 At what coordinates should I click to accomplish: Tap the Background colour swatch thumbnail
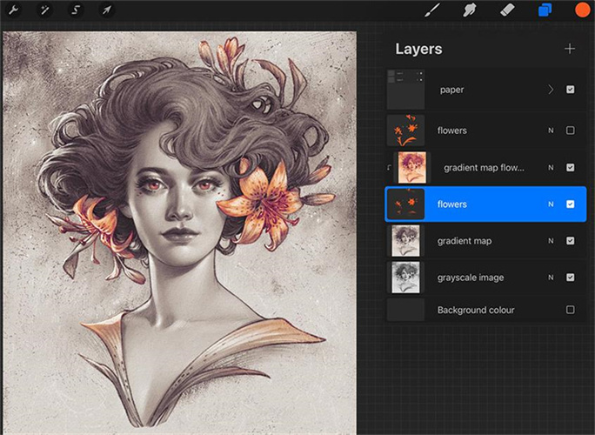point(405,310)
